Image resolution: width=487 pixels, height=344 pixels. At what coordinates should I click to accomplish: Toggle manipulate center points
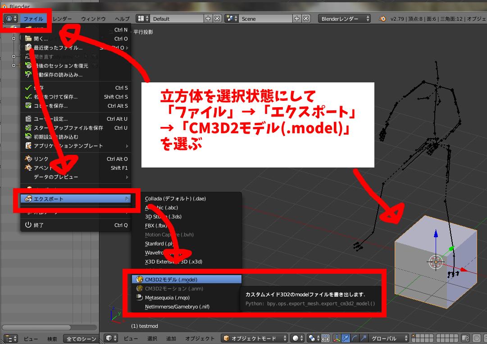[x=326, y=338]
